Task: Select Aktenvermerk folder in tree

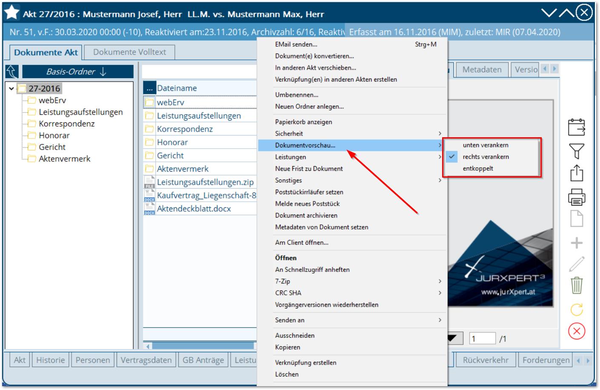Action: click(x=64, y=159)
